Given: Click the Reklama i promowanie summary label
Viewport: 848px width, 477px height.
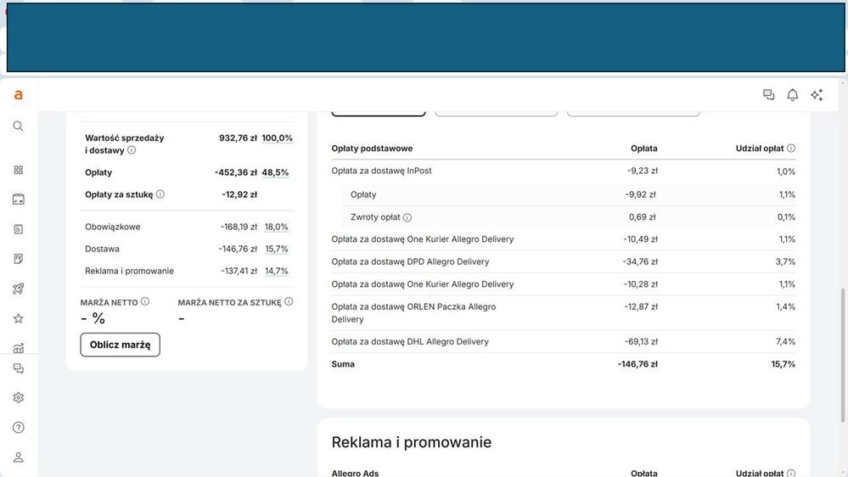Looking at the screenshot, I should [129, 271].
